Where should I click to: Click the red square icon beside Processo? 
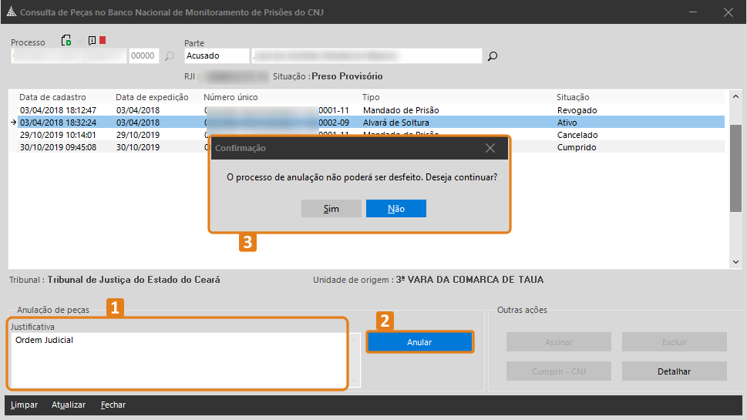point(103,41)
